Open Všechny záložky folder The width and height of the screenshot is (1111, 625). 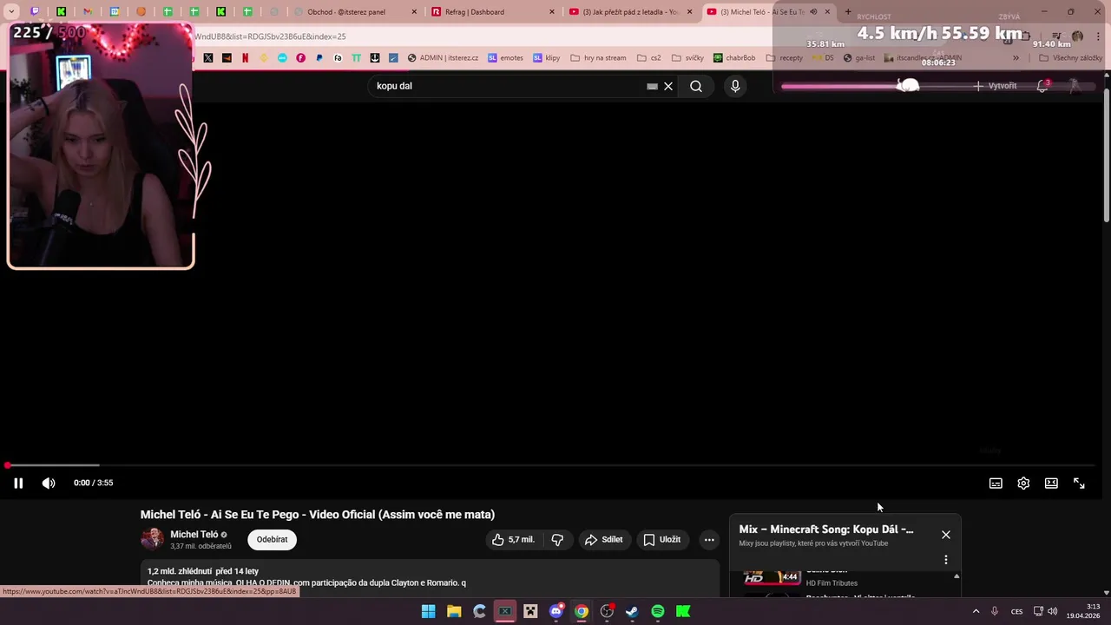click(x=1070, y=58)
